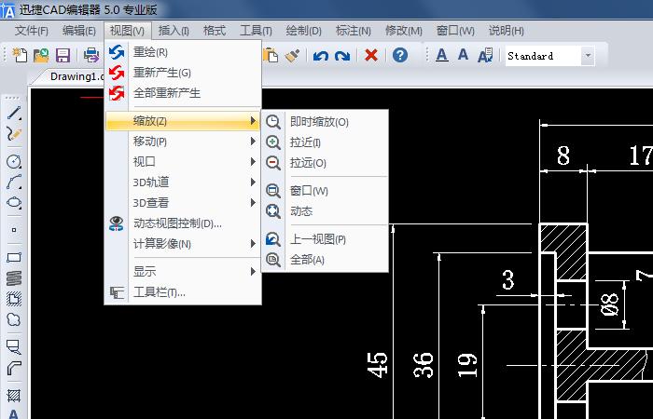The image size is (653, 419).
Task: Click the Print icon in toolbar
Action: pyautogui.click(x=91, y=56)
